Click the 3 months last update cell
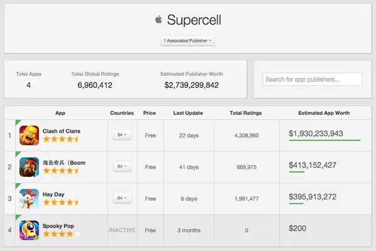 (189, 230)
